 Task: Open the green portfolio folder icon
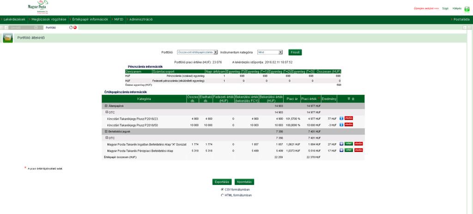point(8,38)
